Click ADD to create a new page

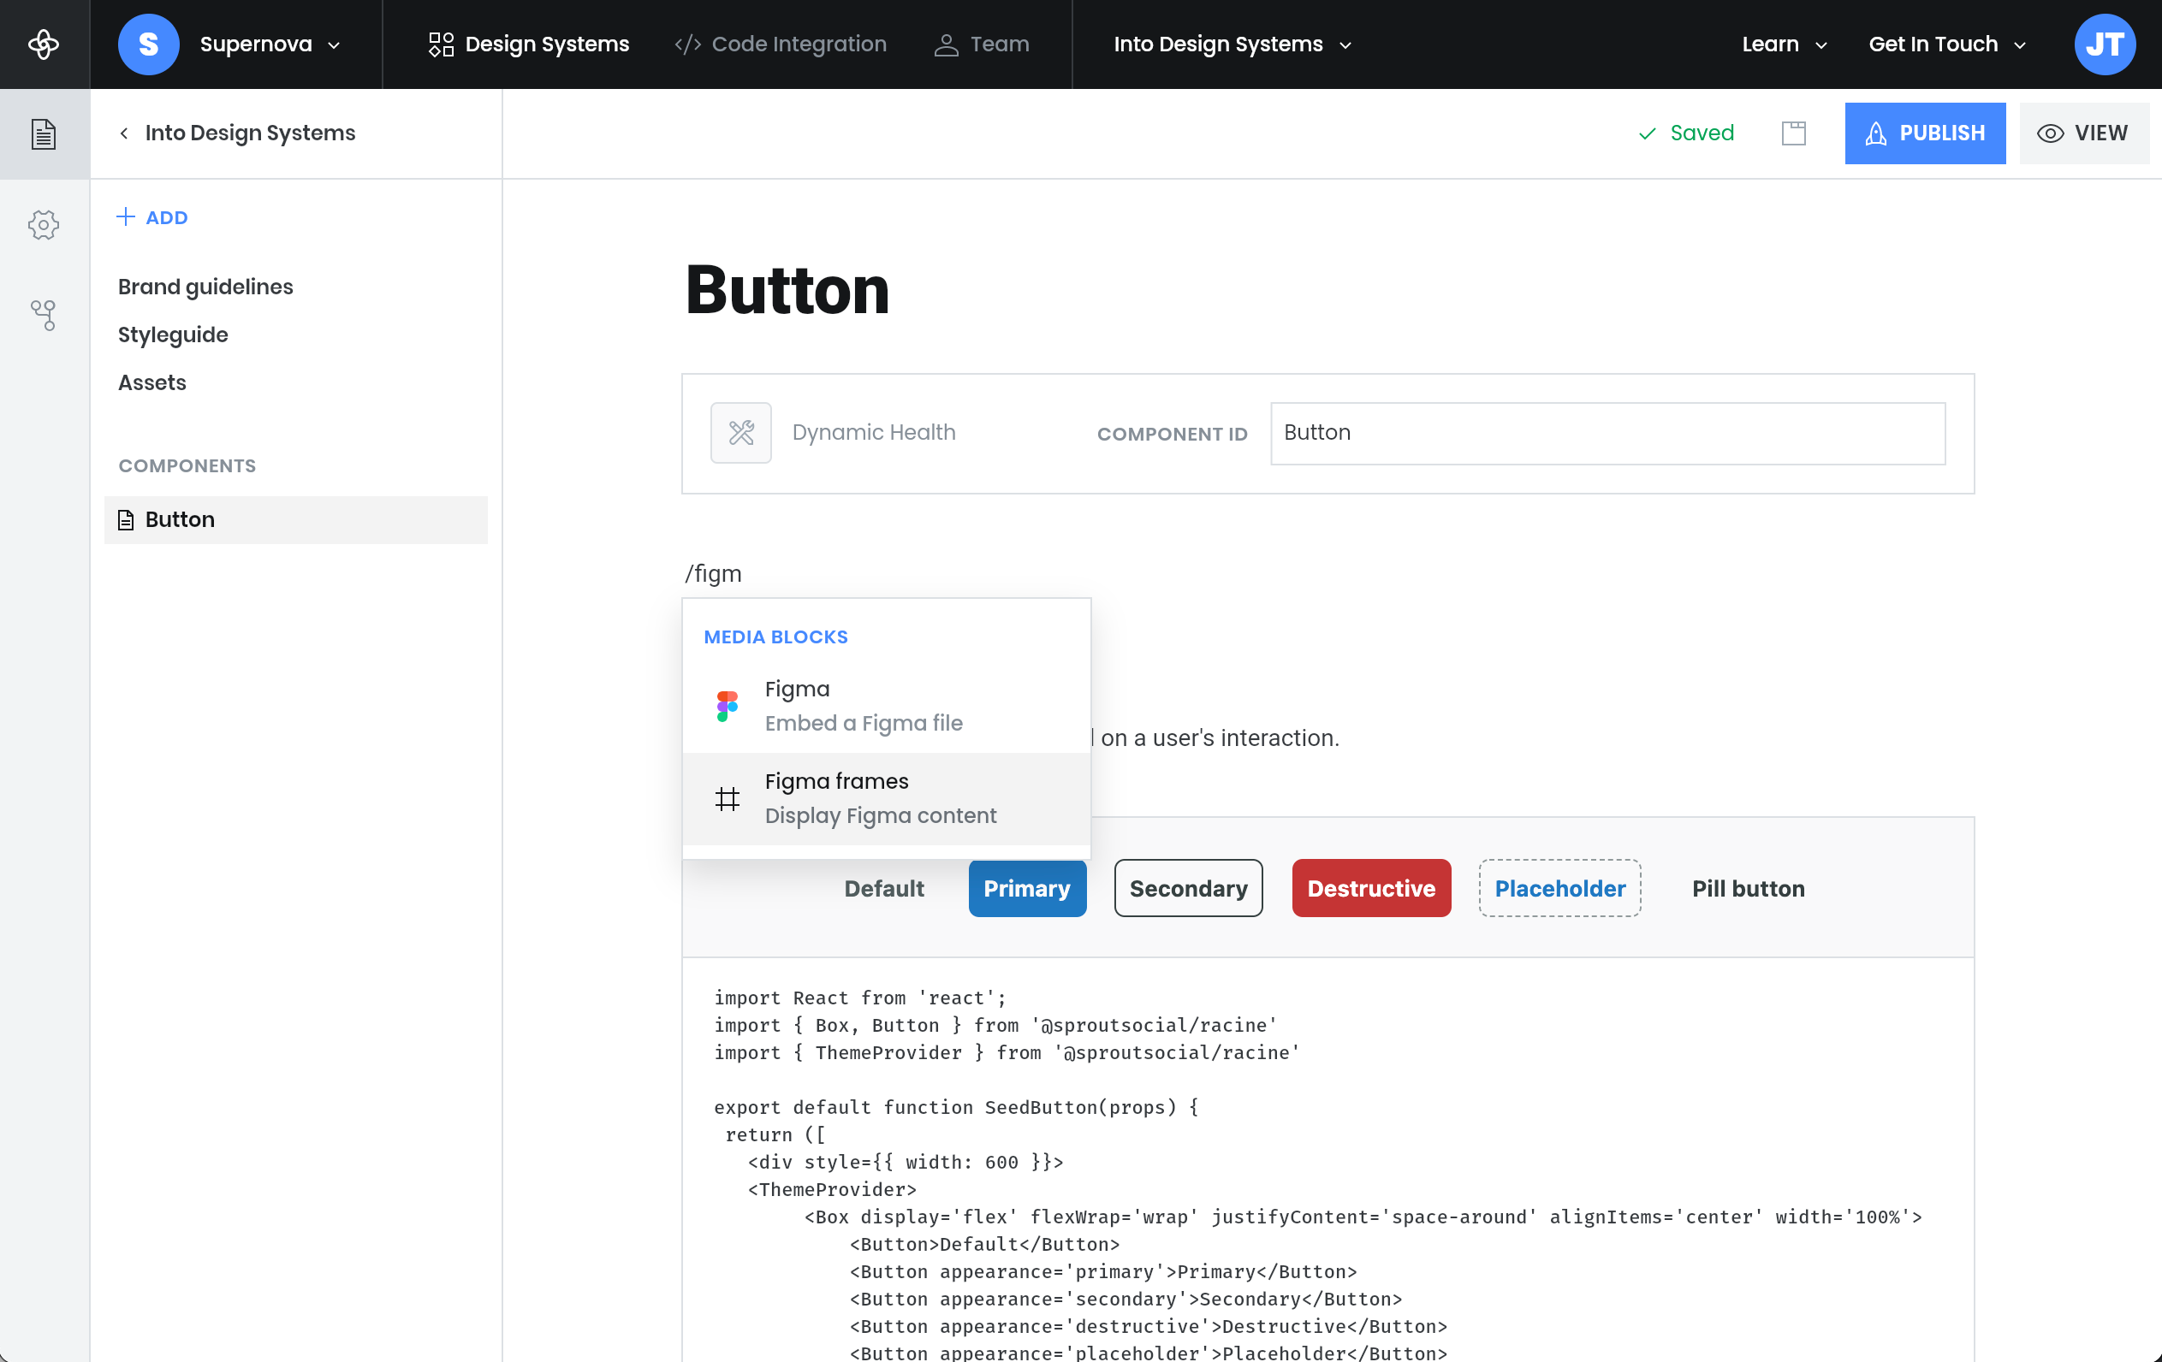[151, 217]
